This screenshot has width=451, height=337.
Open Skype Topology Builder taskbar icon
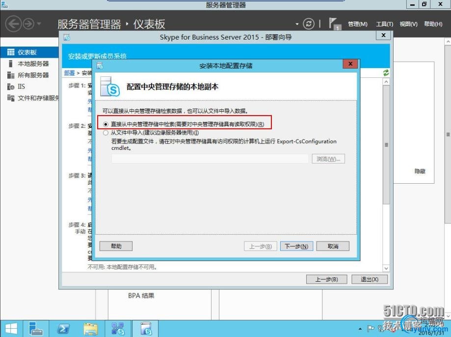118,329
